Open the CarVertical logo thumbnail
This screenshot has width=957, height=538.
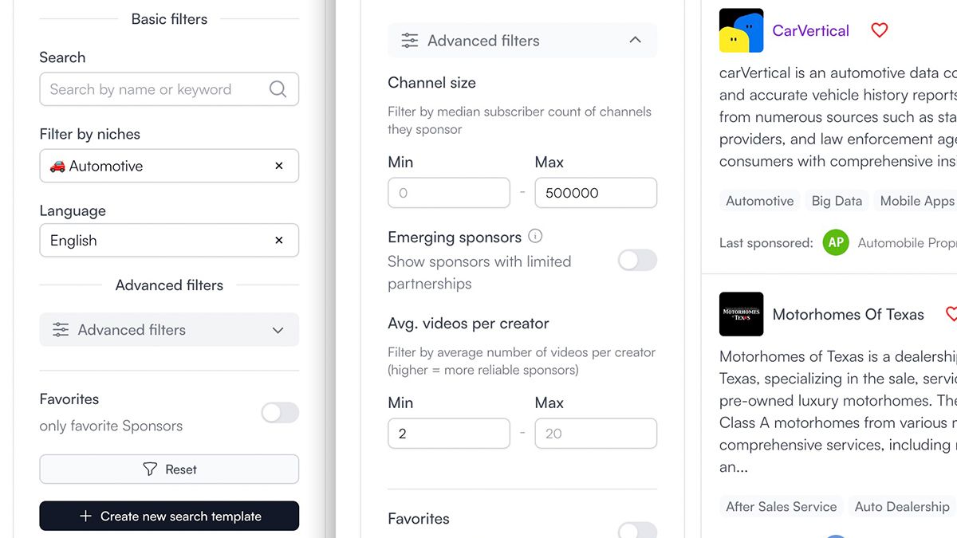tap(741, 30)
